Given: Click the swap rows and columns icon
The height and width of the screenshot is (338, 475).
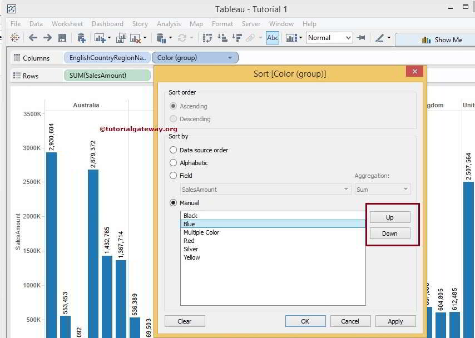Looking at the screenshot, I should pyautogui.click(x=207, y=38).
